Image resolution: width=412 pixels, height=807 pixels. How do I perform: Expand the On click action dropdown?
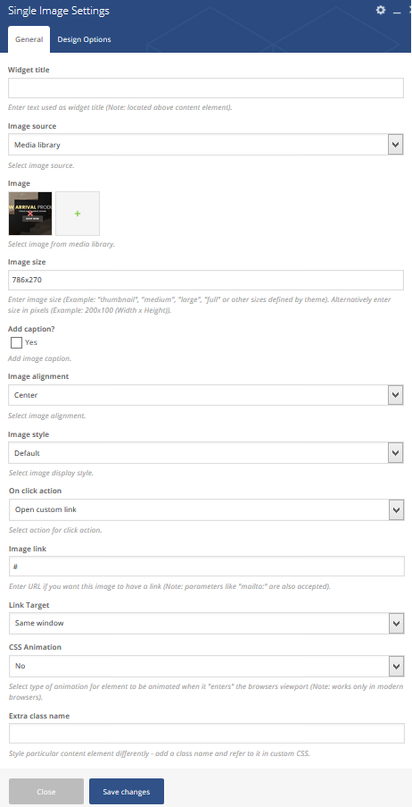click(207, 509)
